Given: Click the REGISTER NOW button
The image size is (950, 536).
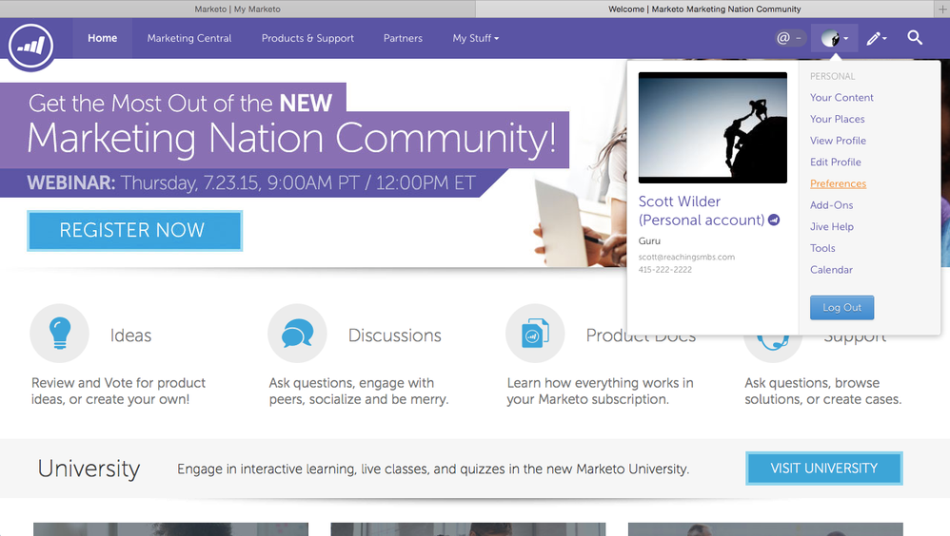Looking at the screenshot, I should pos(134,231).
